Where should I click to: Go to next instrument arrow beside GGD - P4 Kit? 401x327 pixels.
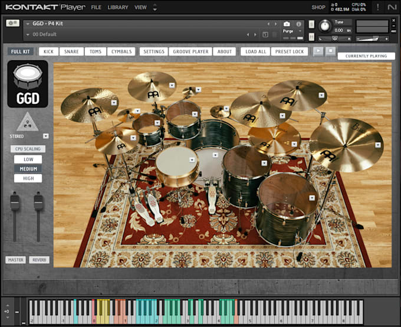(x=276, y=24)
